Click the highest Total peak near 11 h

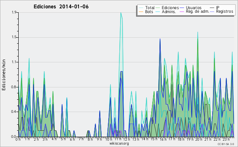point(121,13)
